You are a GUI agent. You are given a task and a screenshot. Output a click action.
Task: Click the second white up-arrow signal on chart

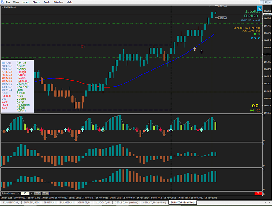click(201, 51)
